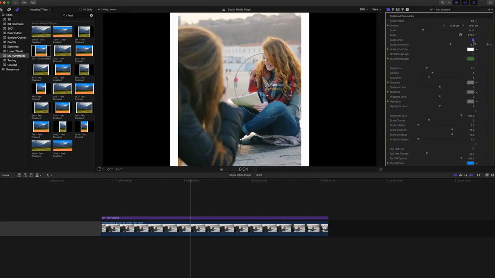
Task: Open the headphones audio skimming toggle
Action: click(x=467, y=175)
